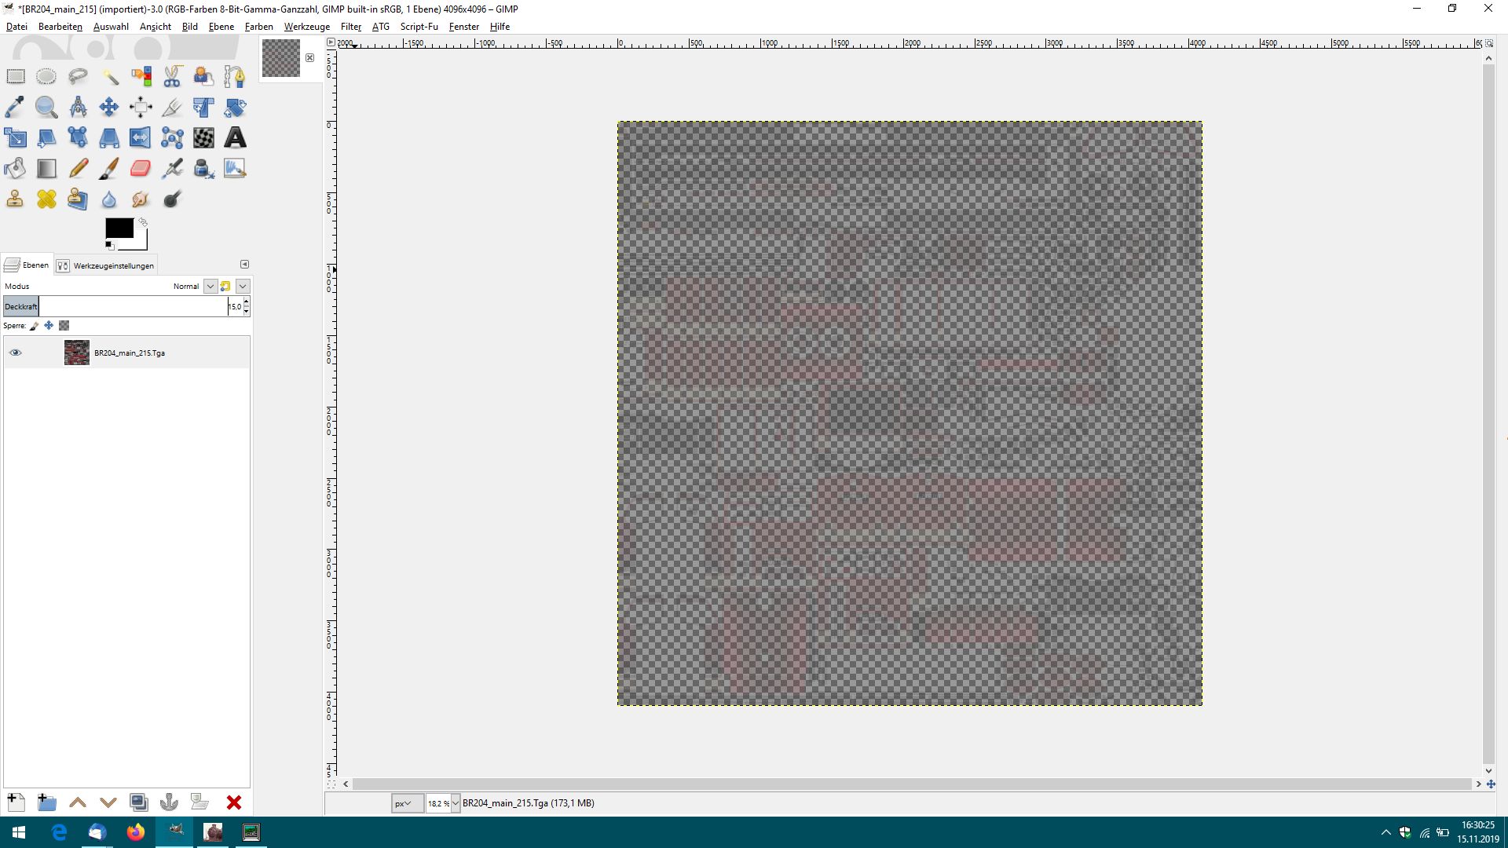Toggle the lock pixels brush icon
This screenshot has width=1508, height=848.
[35, 325]
